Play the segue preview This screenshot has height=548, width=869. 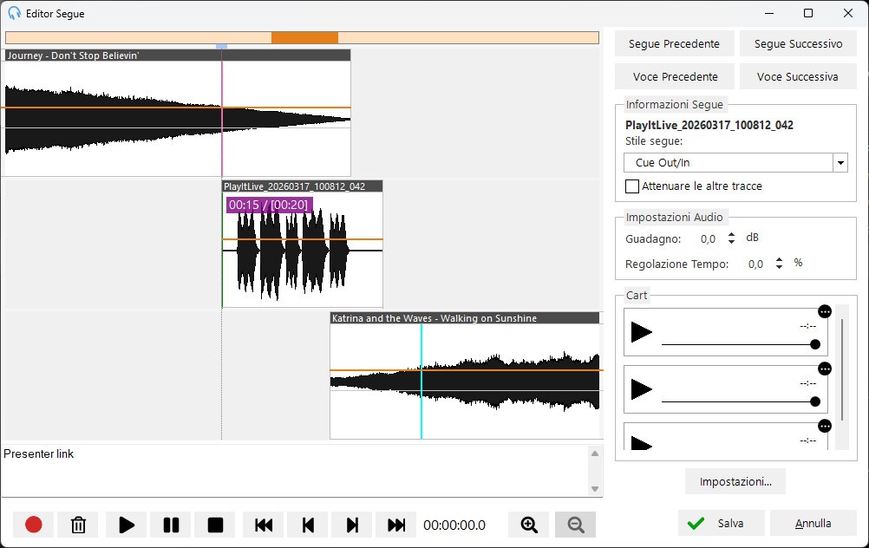pyautogui.click(x=127, y=525)
